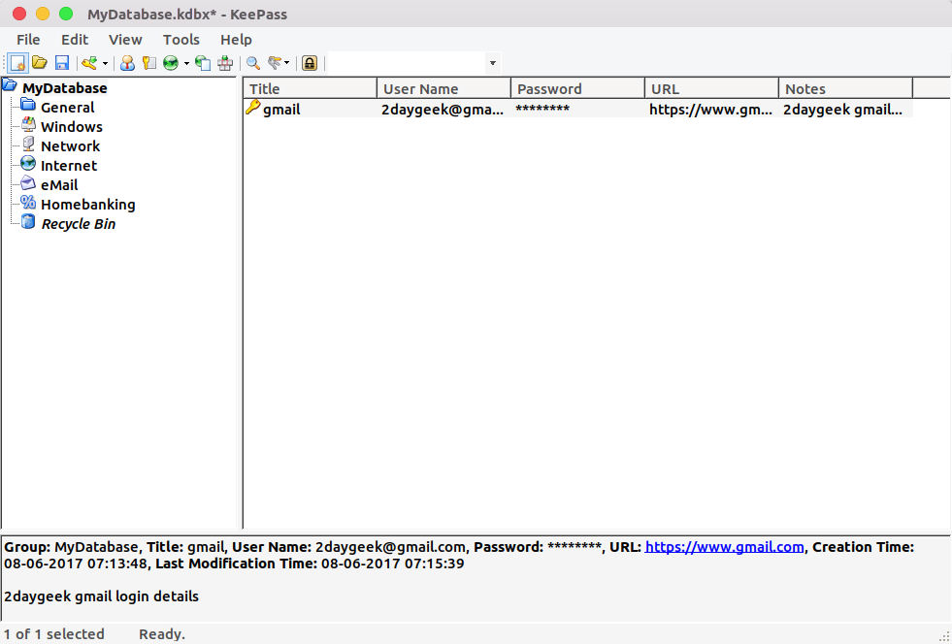Click the Perform Auto-Type toolbar icon
Screen dimensions: 952x644
tap(225, 63)
